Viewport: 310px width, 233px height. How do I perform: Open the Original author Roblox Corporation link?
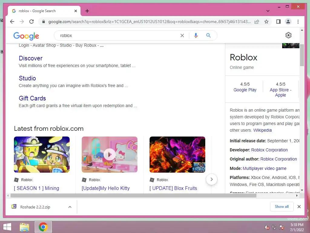279,159
